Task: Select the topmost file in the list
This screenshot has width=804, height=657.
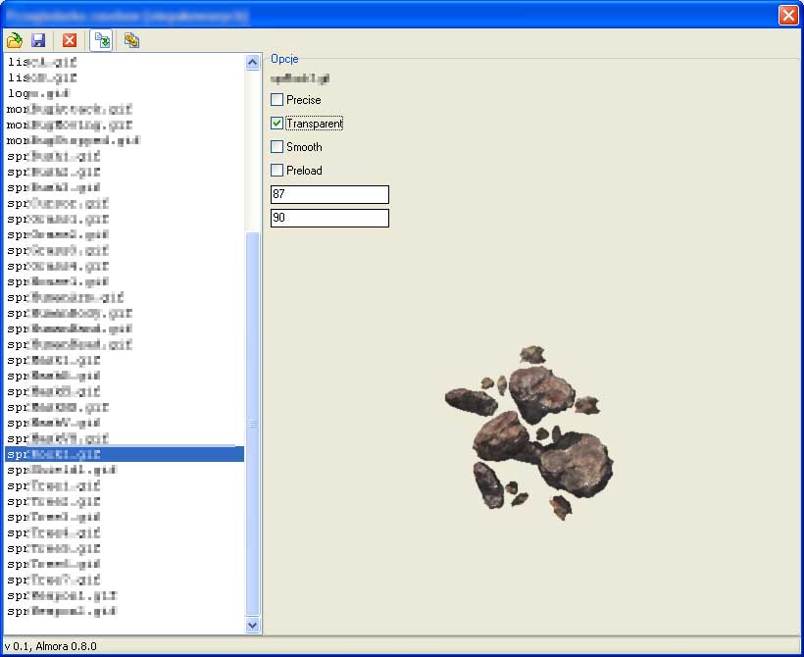Action: coord(41,62)
